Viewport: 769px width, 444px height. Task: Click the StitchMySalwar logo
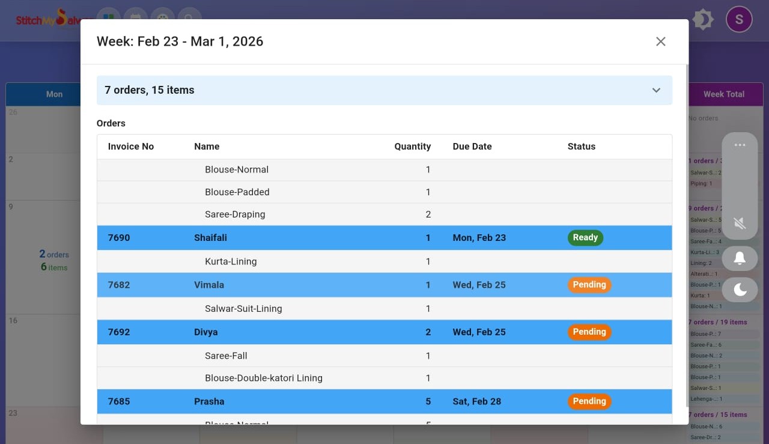(x=51, y=20)
